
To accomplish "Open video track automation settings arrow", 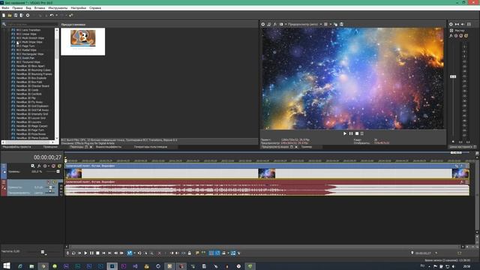I will (49, 166).
